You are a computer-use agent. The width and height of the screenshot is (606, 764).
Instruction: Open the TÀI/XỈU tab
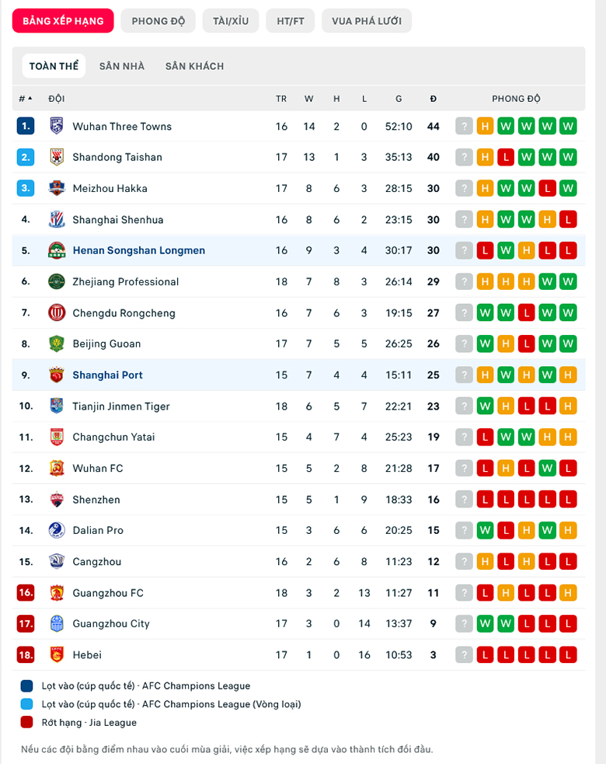point(231,21)
